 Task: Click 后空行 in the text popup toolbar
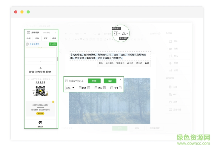(139, 63)
